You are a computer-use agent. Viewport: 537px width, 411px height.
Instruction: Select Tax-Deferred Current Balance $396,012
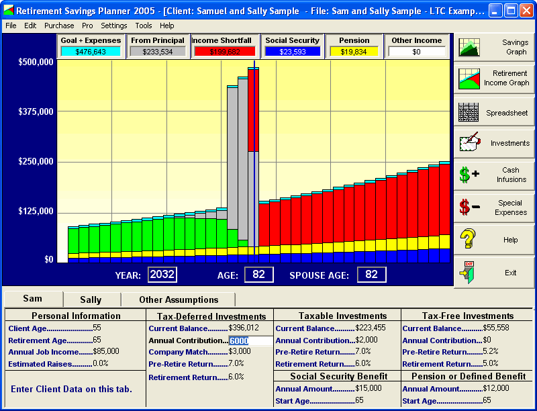(244, 328)
